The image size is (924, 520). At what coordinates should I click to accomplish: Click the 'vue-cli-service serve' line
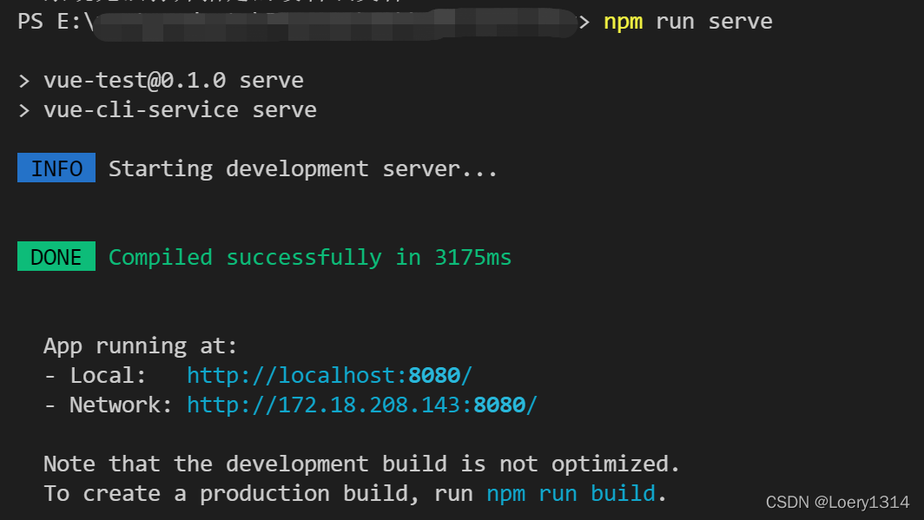[180, 109]
